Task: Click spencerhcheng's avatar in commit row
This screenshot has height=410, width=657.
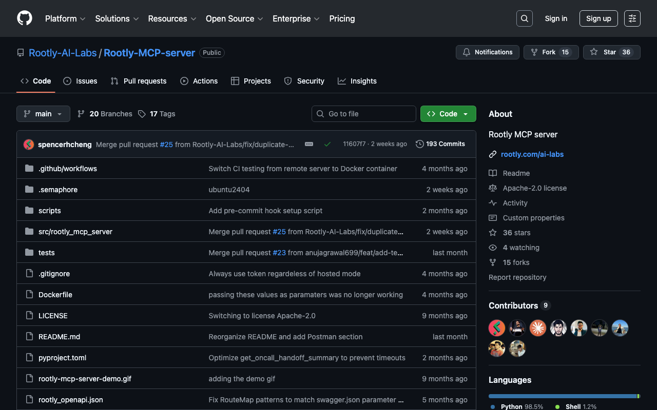Action: tap(29, 145)
